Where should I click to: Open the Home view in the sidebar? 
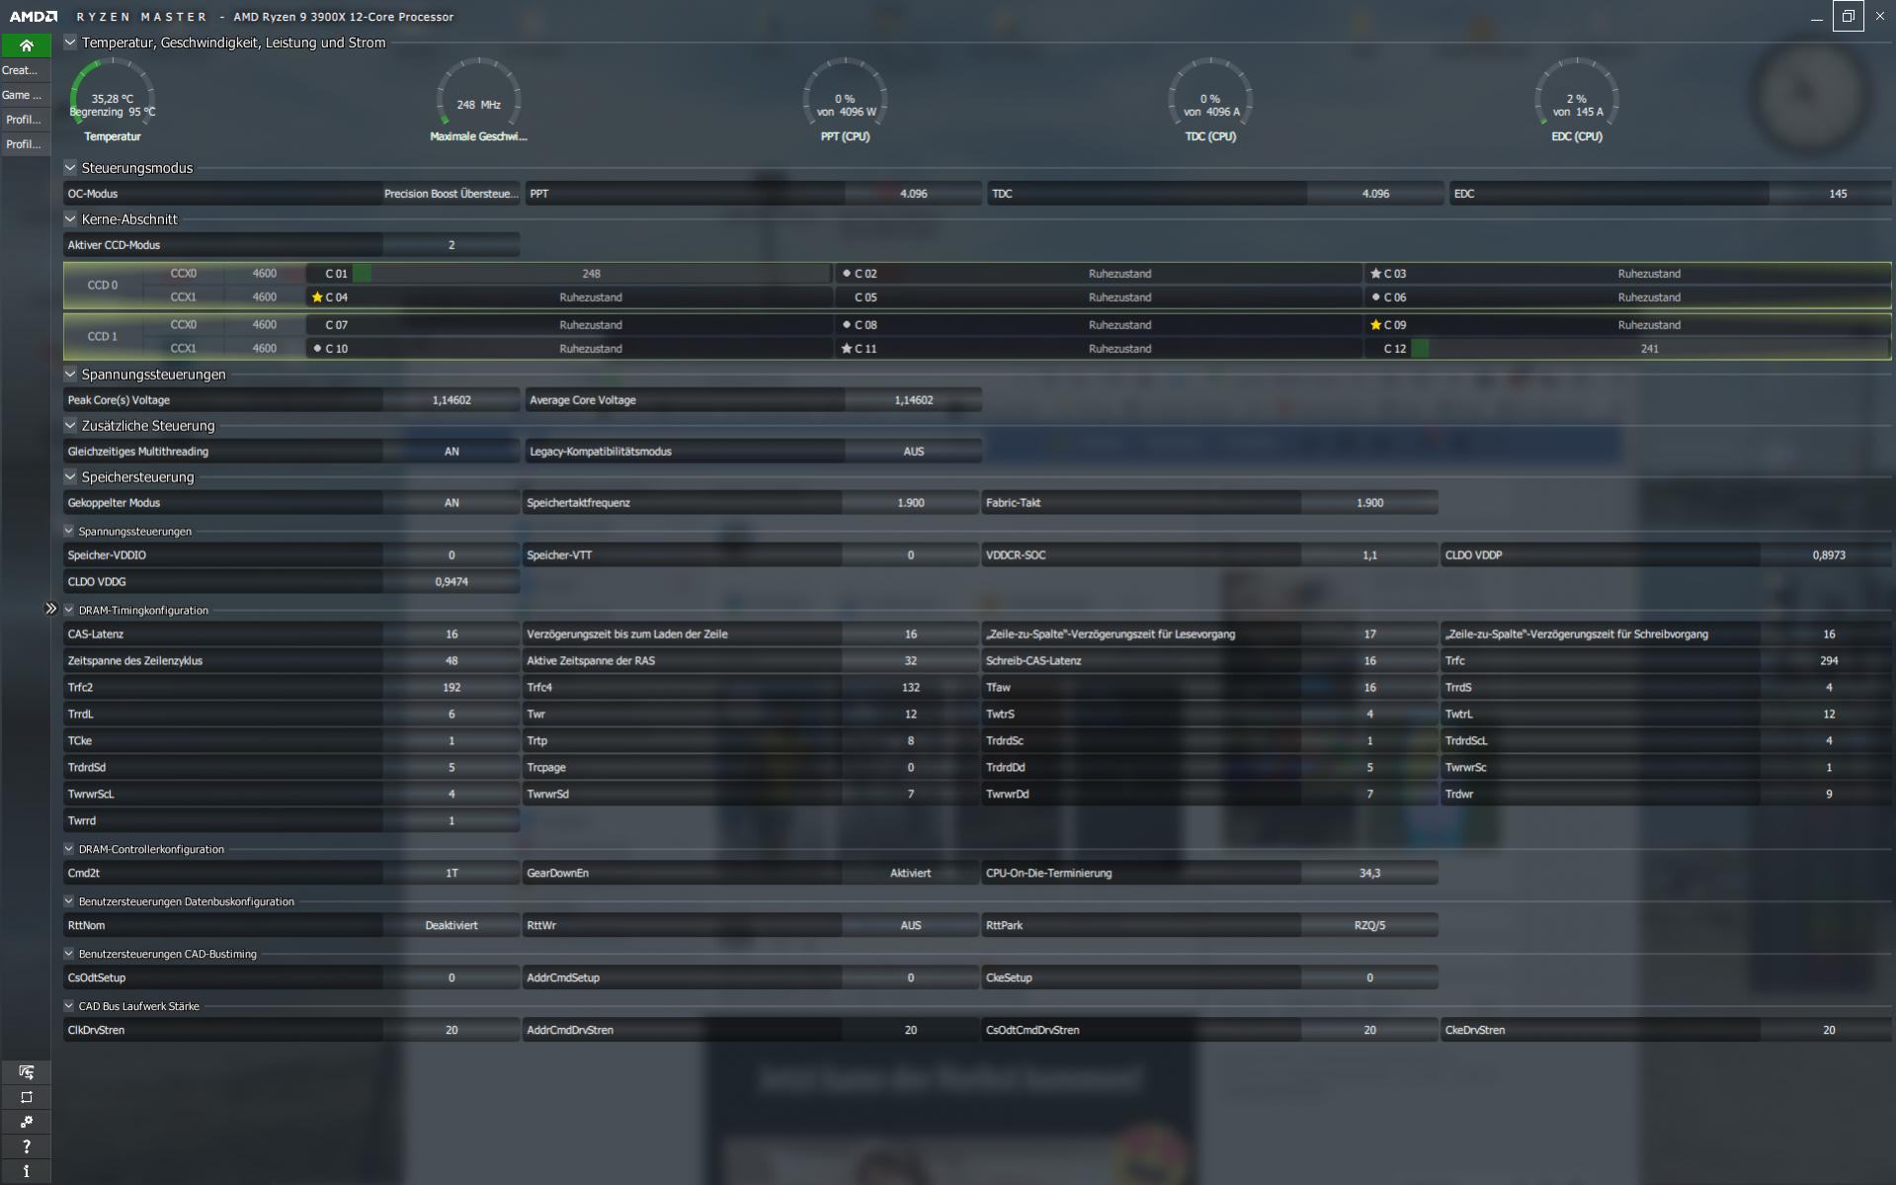pyautogui.click(x=26, y=45)
